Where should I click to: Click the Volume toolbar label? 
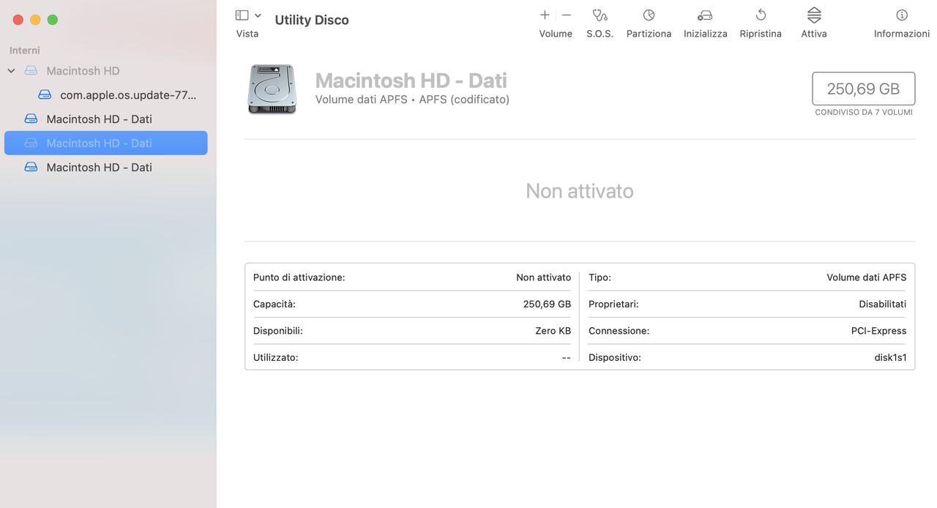556,34
